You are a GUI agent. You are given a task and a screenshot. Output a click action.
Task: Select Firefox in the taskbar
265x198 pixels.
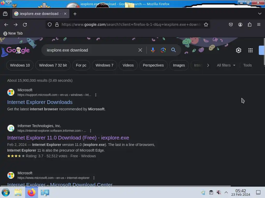(x=31, y=192)
